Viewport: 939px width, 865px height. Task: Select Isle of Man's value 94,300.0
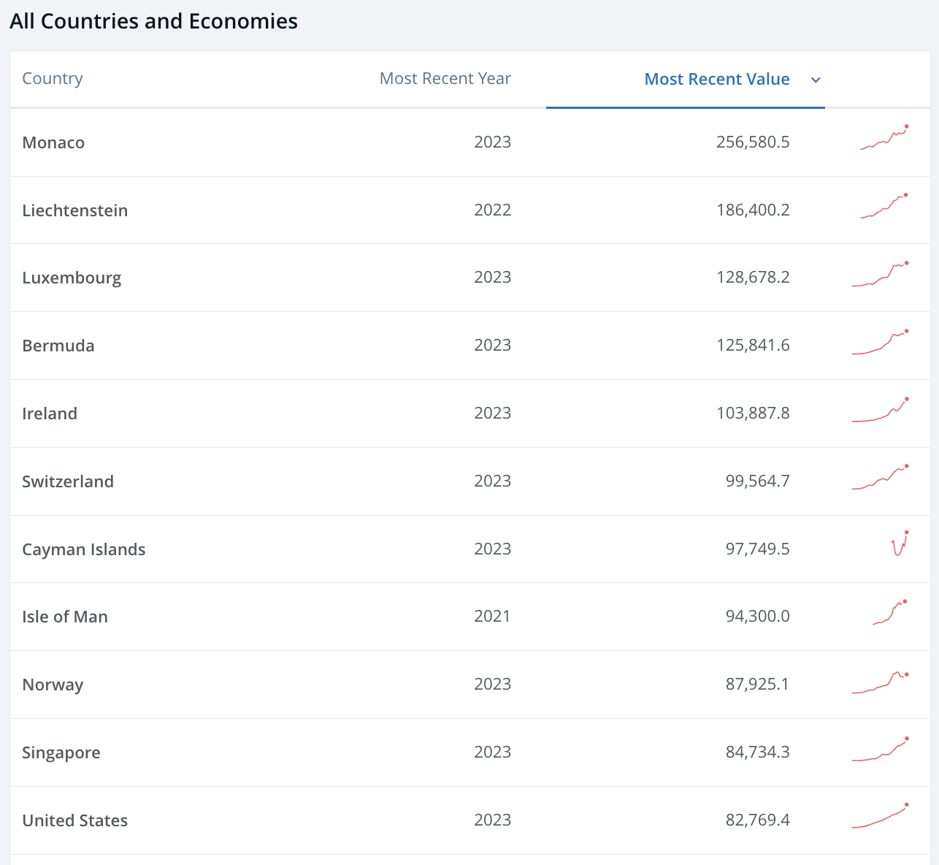point(758,616)
